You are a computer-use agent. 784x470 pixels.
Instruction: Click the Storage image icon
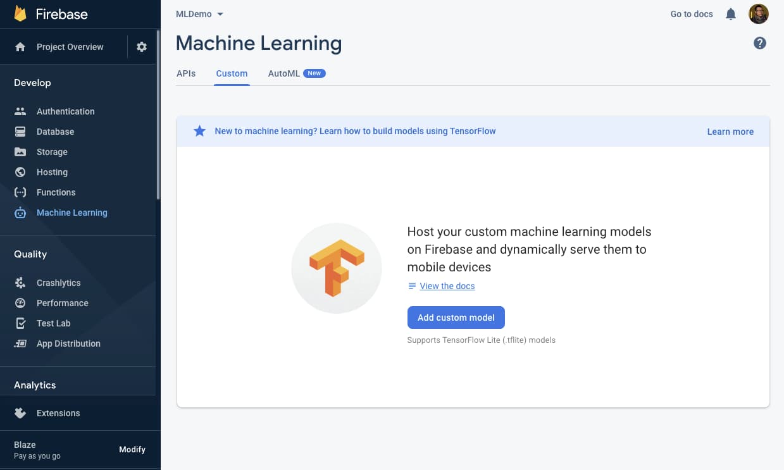(x=20, y=152)
